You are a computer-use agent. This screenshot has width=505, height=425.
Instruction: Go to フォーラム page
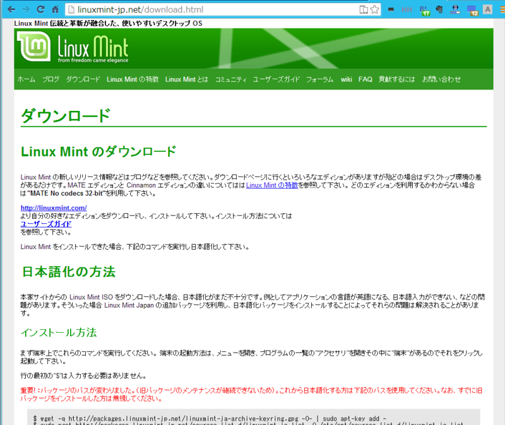tap(320, 79)
